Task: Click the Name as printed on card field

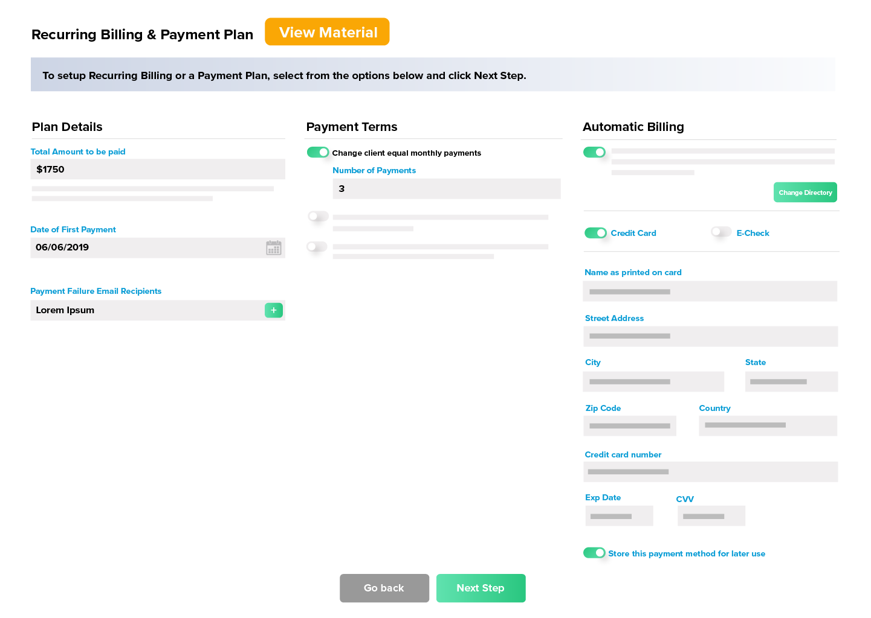Action: pos(710,291)
